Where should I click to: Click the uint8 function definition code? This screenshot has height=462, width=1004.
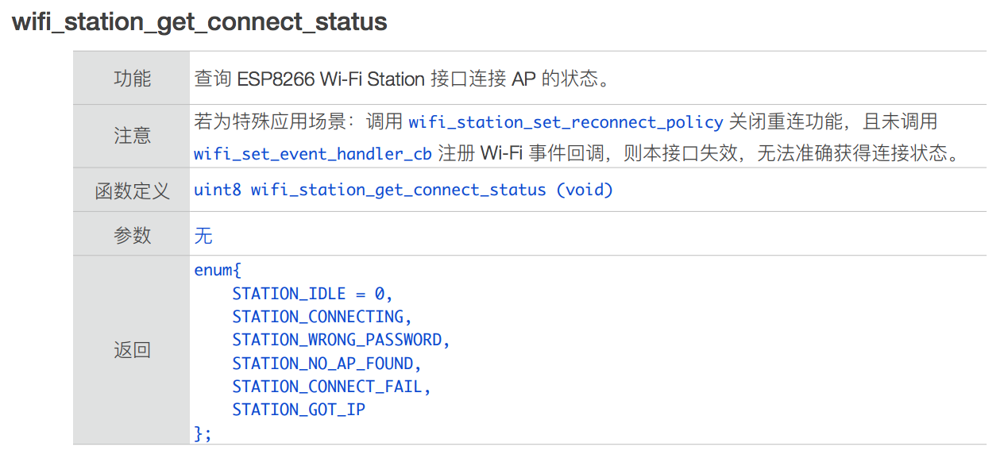404,191
